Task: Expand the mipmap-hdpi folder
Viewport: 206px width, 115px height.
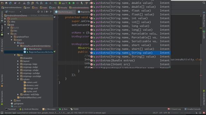Action: pyautogui.click(x=18, y=64)
